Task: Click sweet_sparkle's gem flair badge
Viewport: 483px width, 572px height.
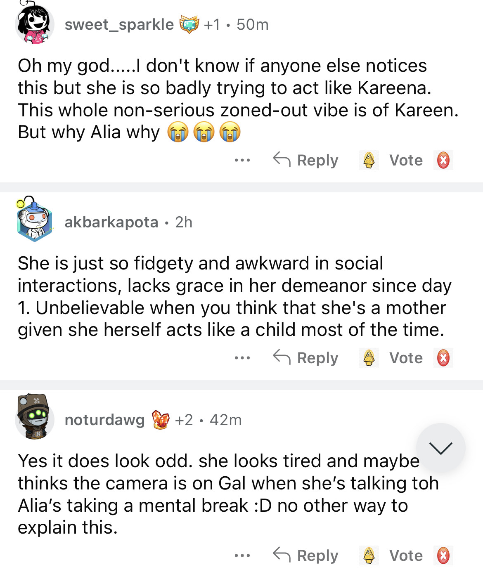Action: click(x=189, y=25)
